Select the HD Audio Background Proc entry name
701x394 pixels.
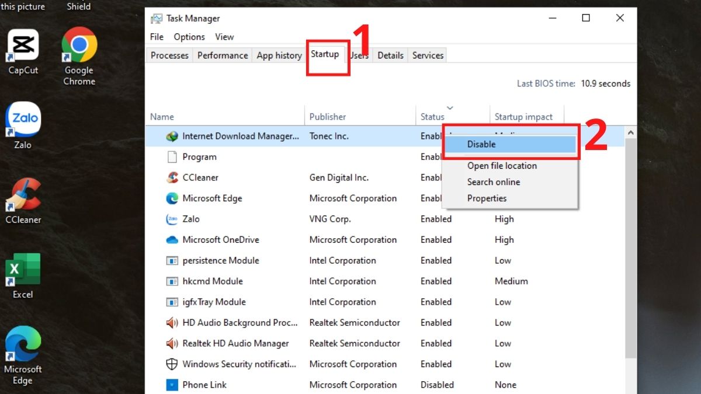click(241, 323)
